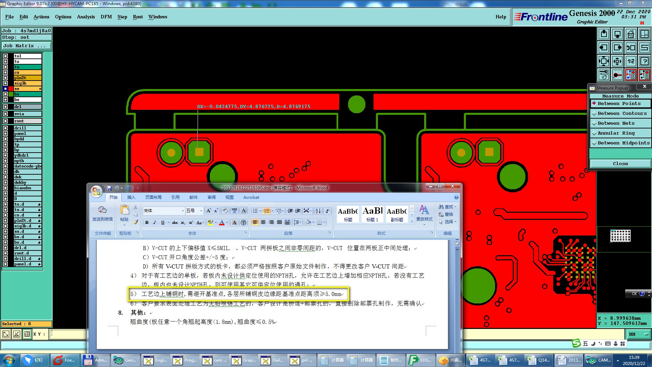Click the undo zoom view icon

point(631,48)
